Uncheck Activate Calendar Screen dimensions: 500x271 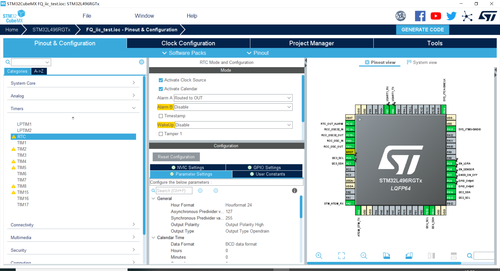coord(161,89)
